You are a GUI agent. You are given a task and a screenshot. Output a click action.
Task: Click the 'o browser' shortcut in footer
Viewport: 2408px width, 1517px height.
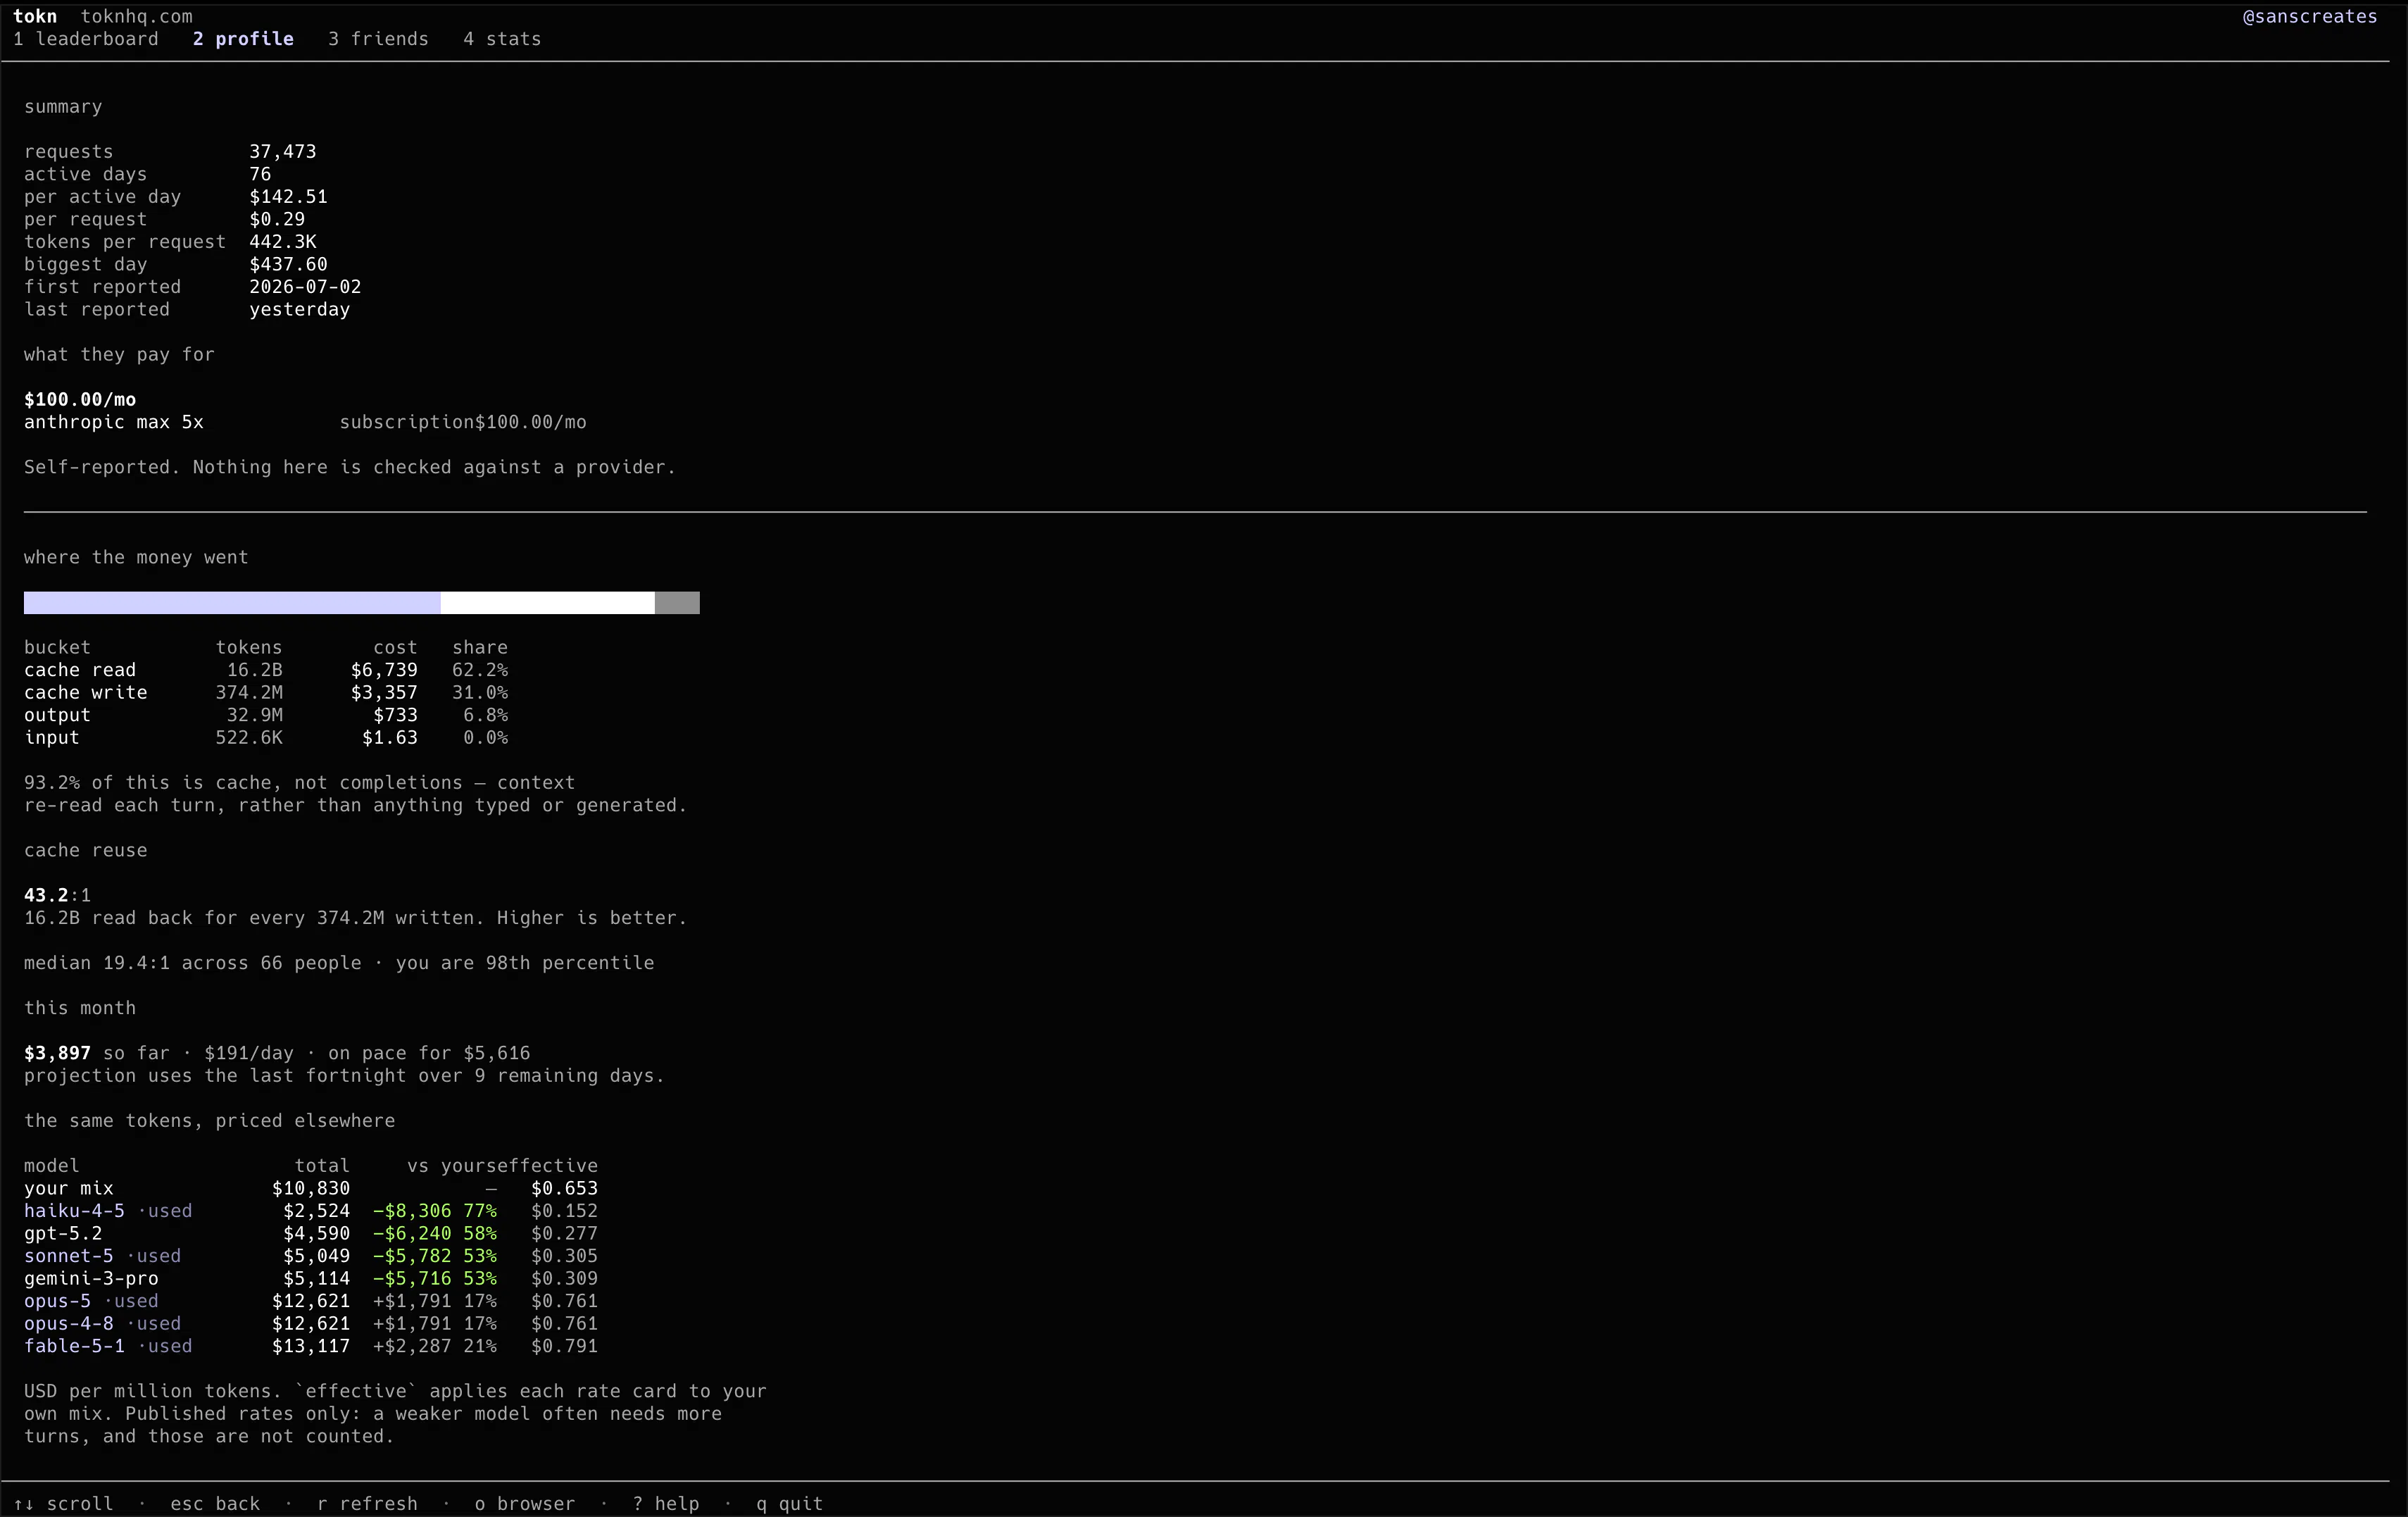coord(525,1503)
